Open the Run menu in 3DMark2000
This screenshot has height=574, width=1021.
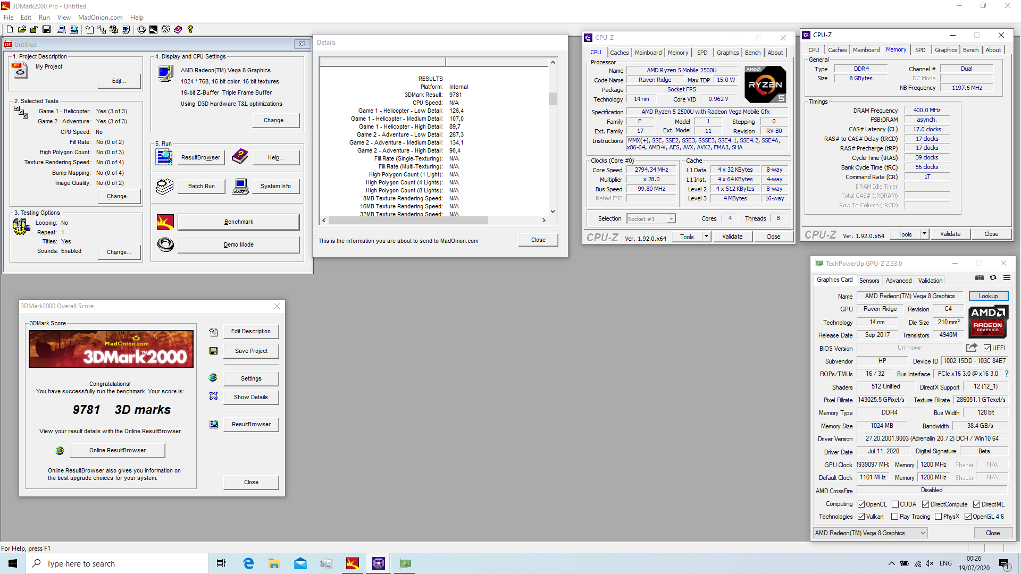pyautogui.click(x=44, y=18)
